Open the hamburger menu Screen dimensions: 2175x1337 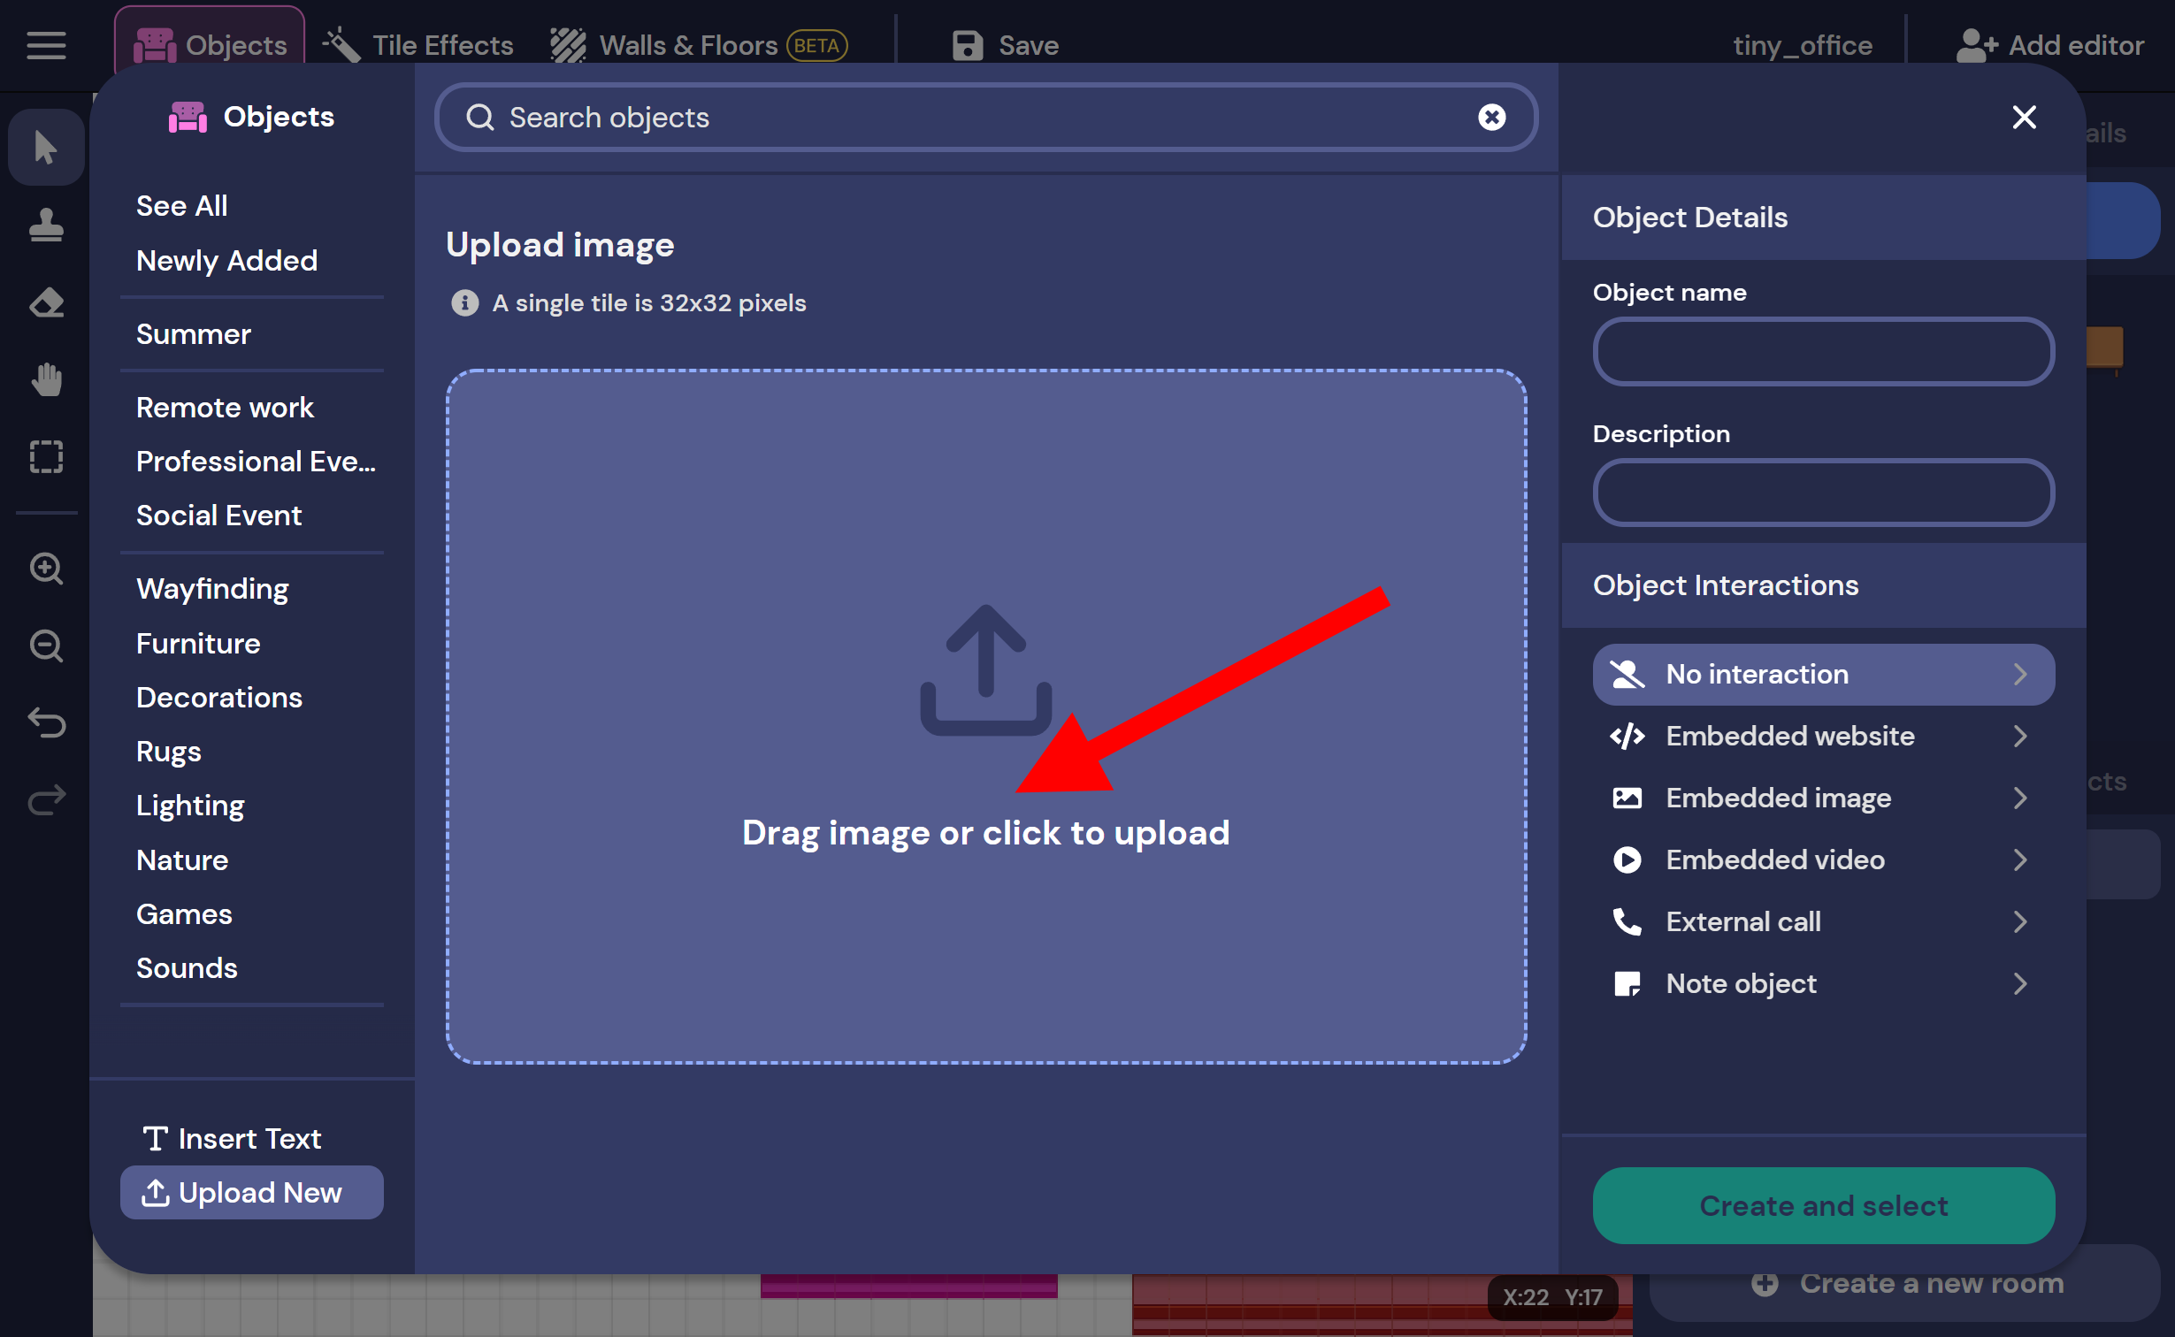pos(46,45)
